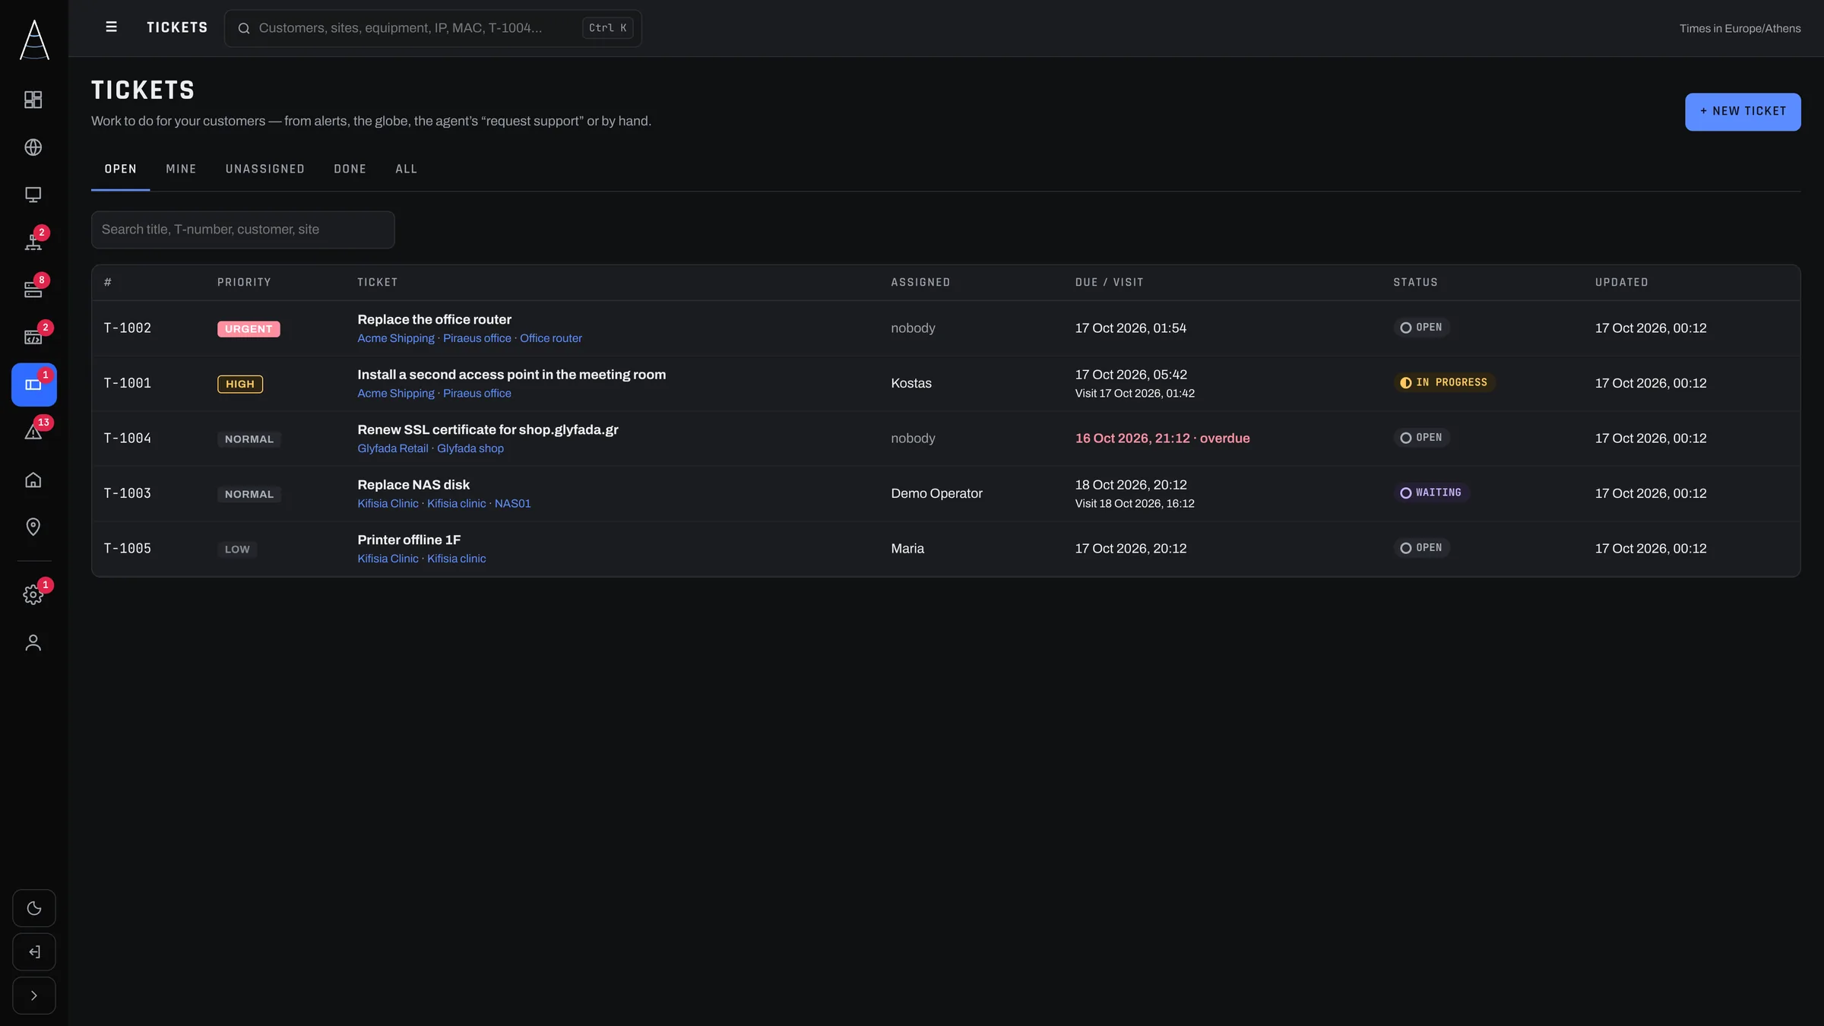Open the Office router equipment link
This screenshot has height=1026, width=1824.
pyautogui.click(x=551, y=338)
